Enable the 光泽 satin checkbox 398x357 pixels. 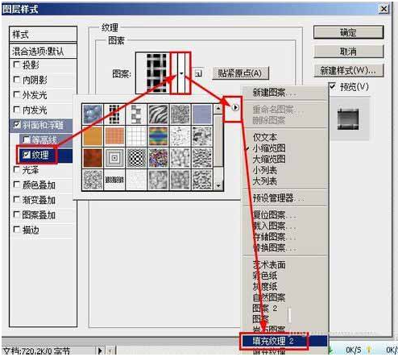pyautogui.click(x=17, y=169)
